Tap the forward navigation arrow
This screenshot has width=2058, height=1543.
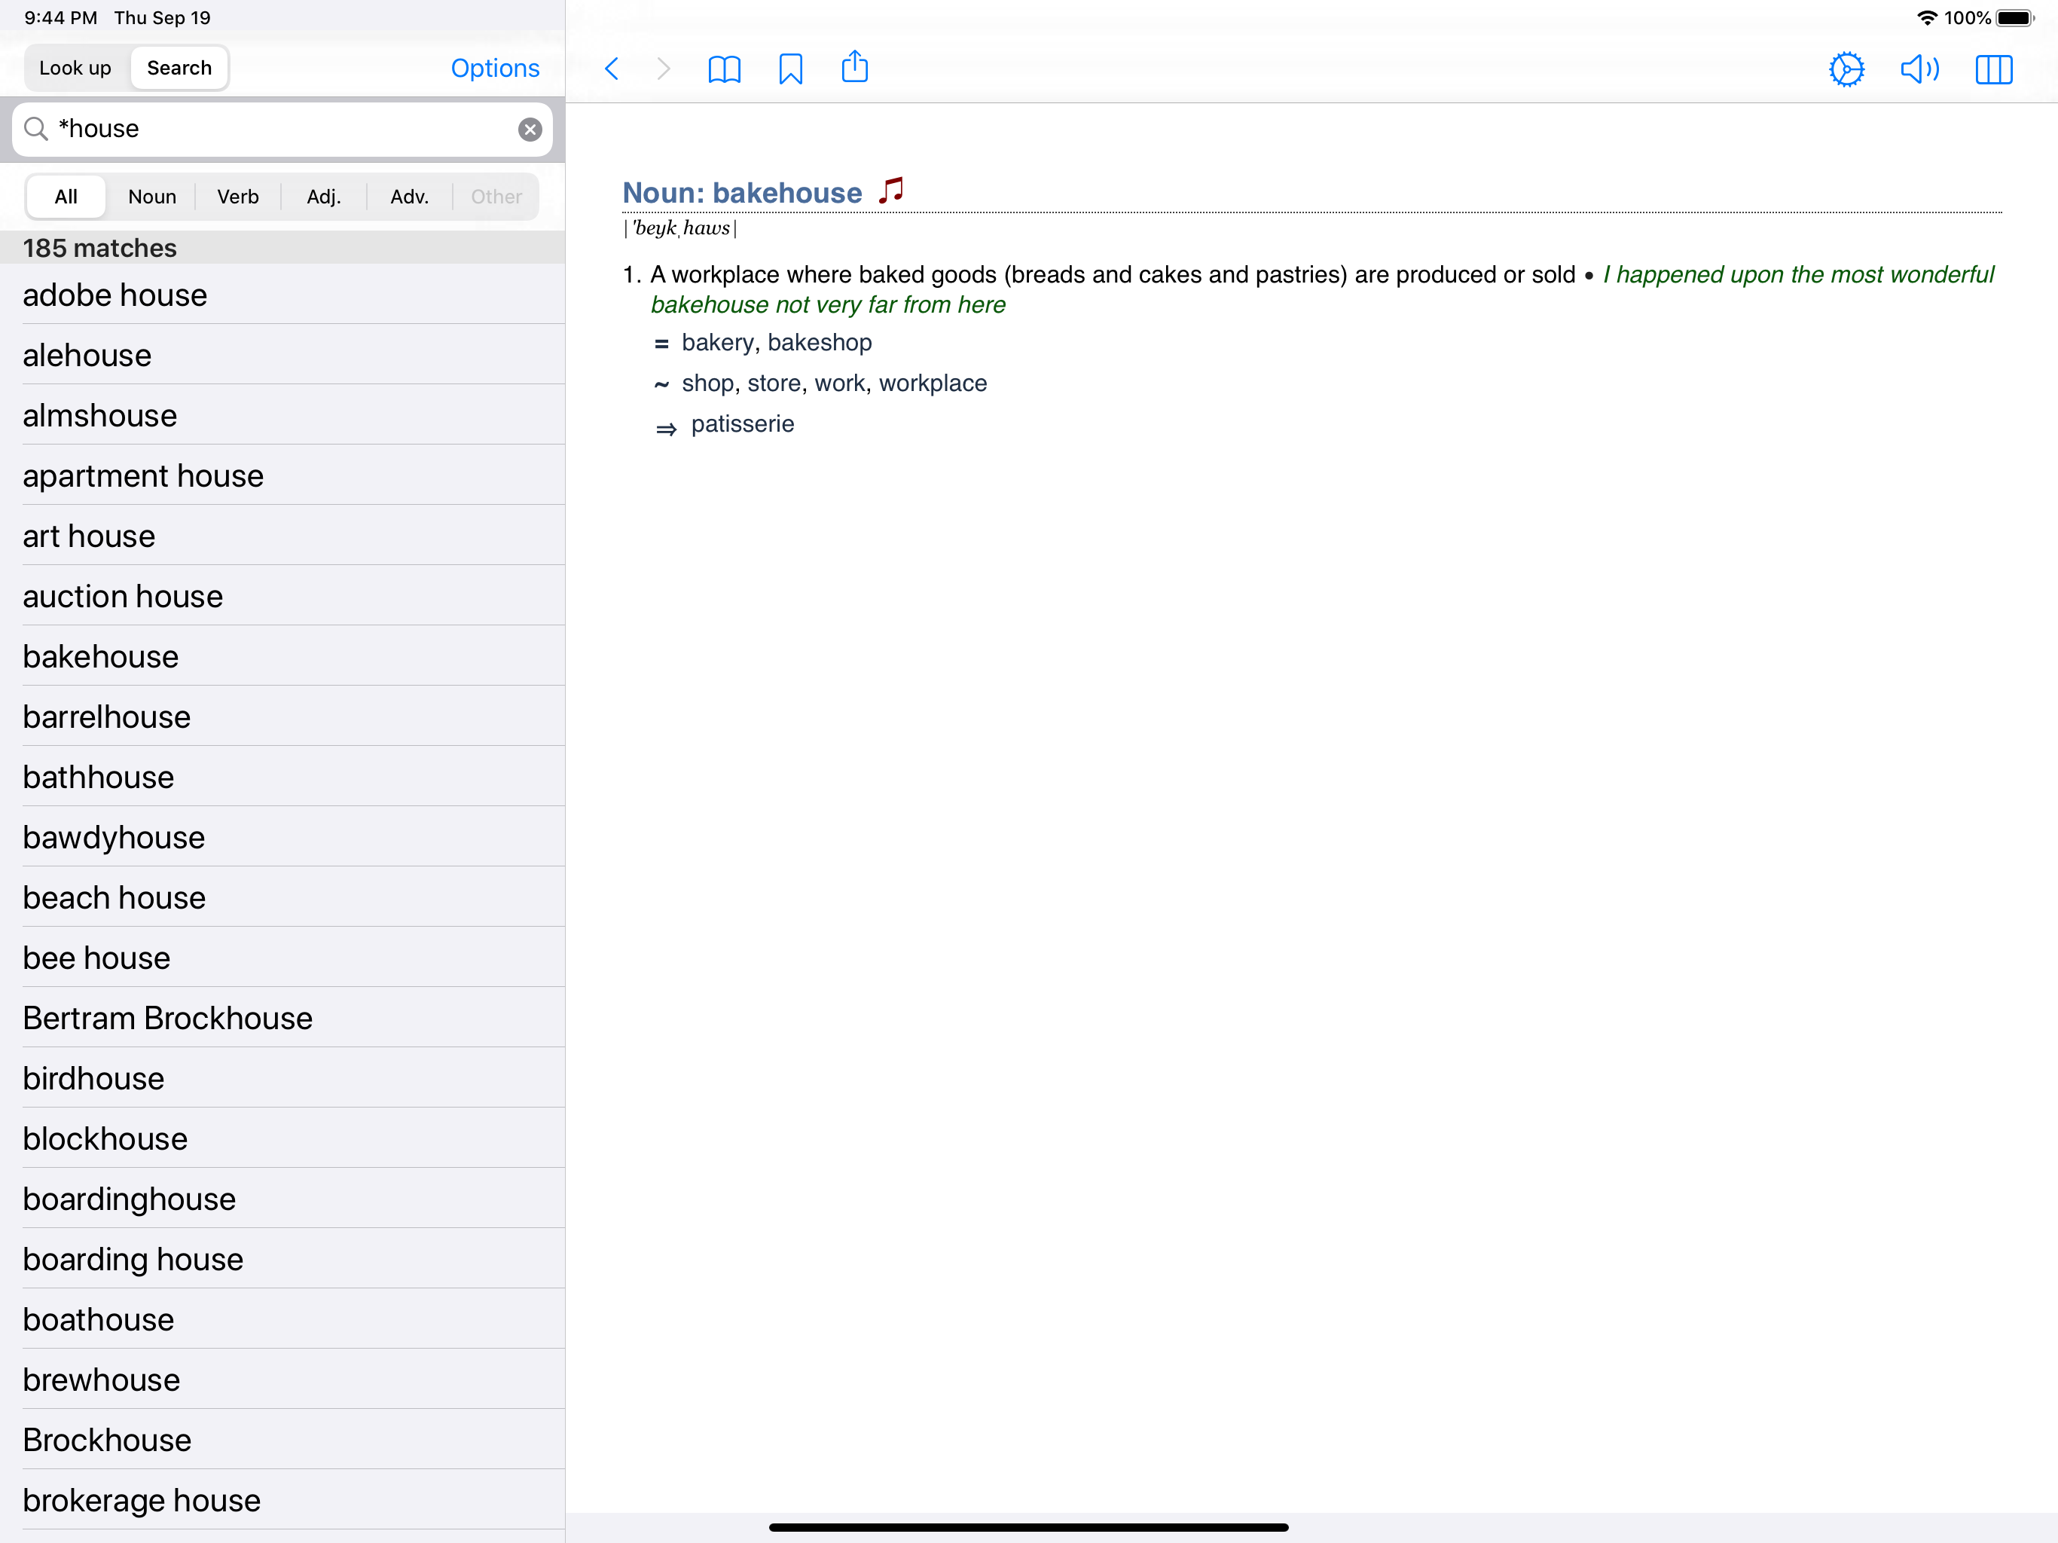[x=662, y=69]
